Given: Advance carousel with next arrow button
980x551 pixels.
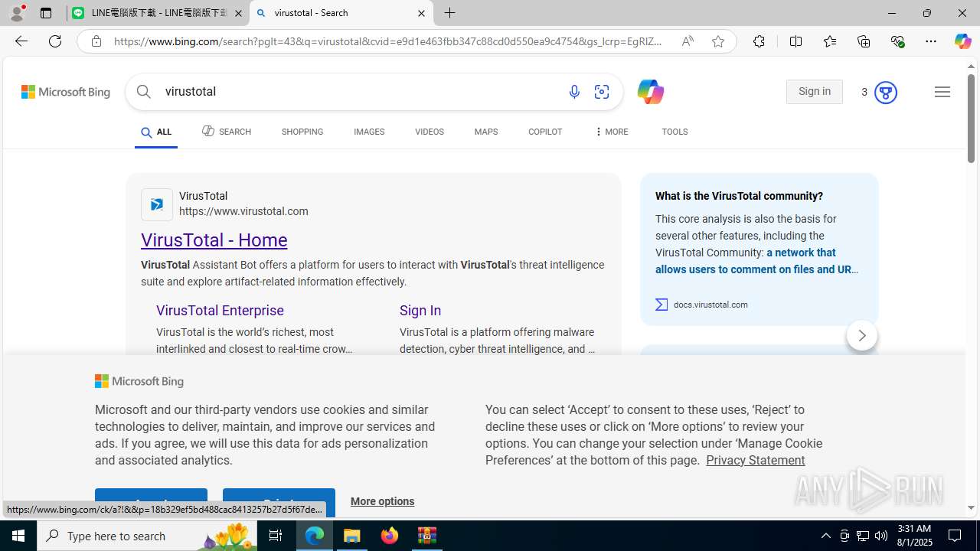Looking at the screenshot, I should (862, 335).
